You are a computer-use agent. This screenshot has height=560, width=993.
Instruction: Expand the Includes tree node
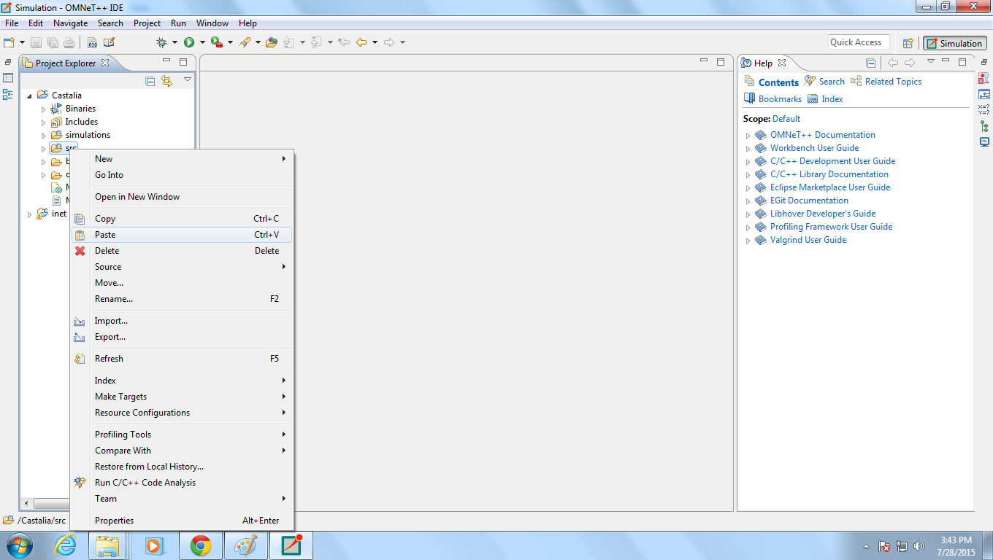(43, 122)
